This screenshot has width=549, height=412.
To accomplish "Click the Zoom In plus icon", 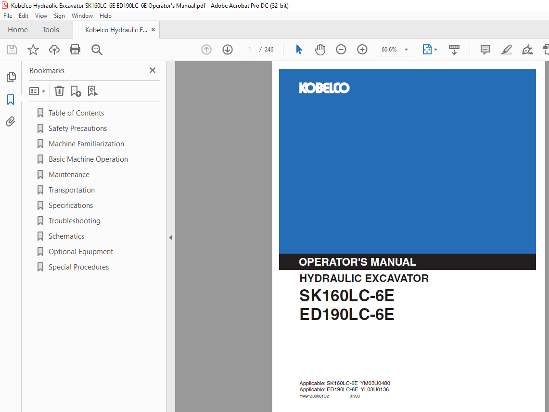I will click(x=362, y=50).
